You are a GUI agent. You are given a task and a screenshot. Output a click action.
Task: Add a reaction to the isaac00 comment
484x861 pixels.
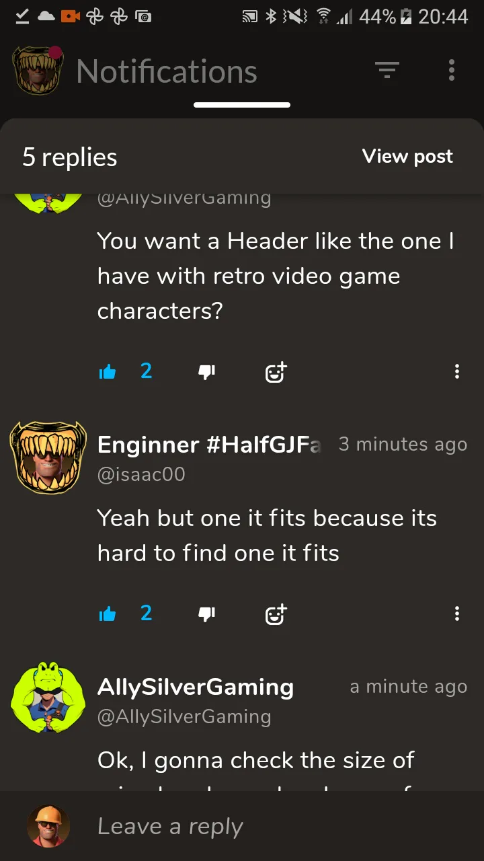[276, 613]
